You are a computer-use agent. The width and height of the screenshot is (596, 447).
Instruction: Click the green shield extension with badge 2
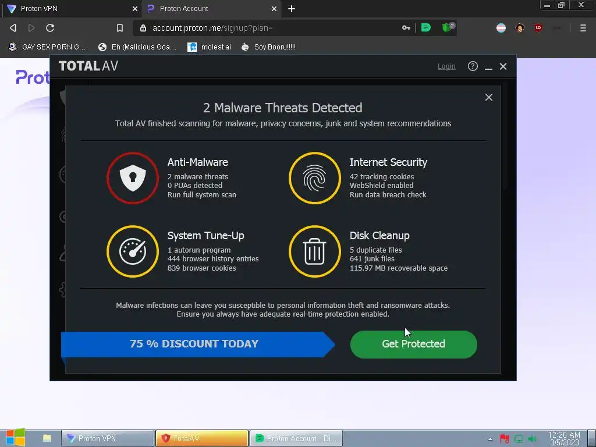click(448, 27)
